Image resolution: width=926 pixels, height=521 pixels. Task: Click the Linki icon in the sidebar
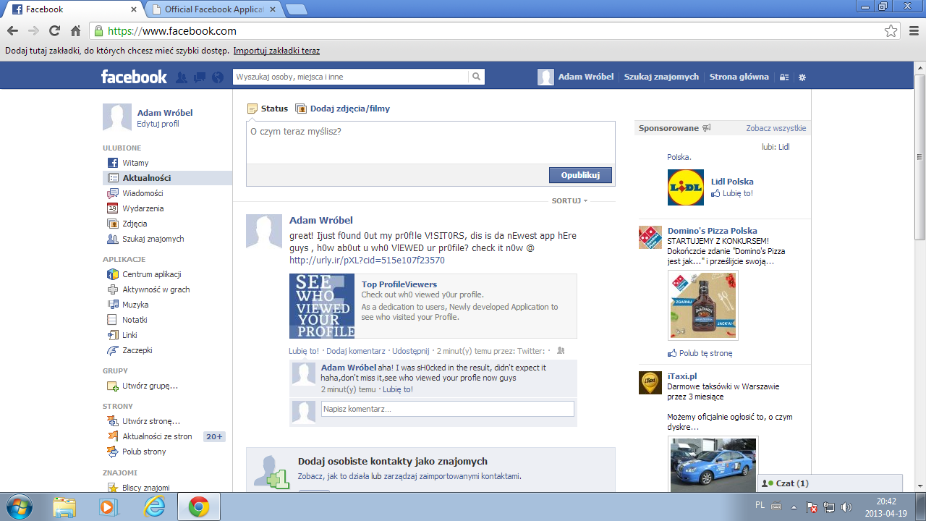(x=113, y=335)
